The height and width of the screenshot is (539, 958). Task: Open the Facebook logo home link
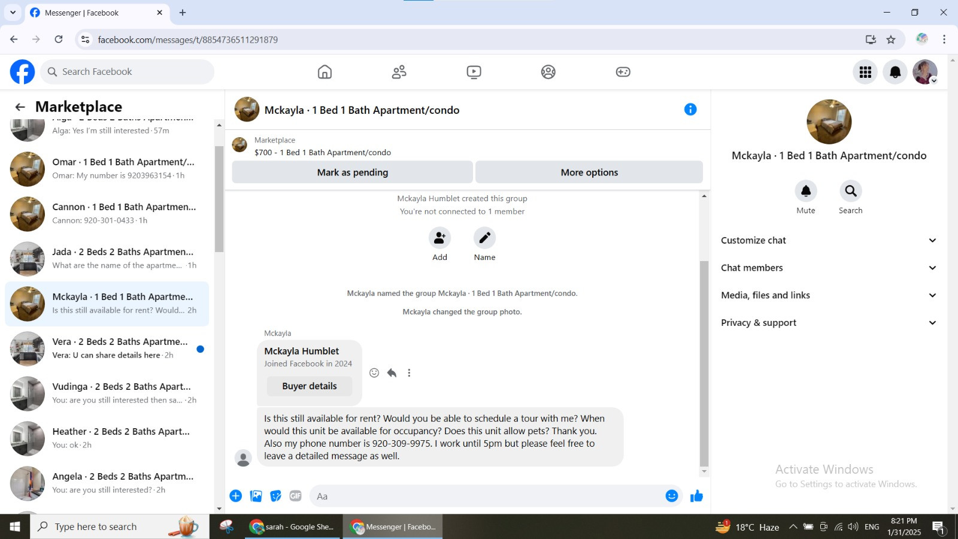coord(22,72)
